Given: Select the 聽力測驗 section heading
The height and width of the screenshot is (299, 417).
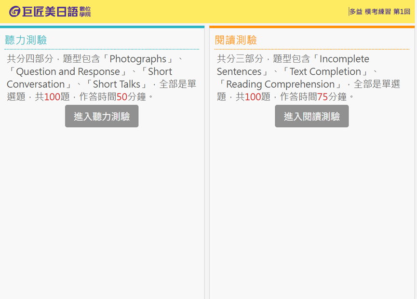Looking at the screenshot, I should 26,40.
